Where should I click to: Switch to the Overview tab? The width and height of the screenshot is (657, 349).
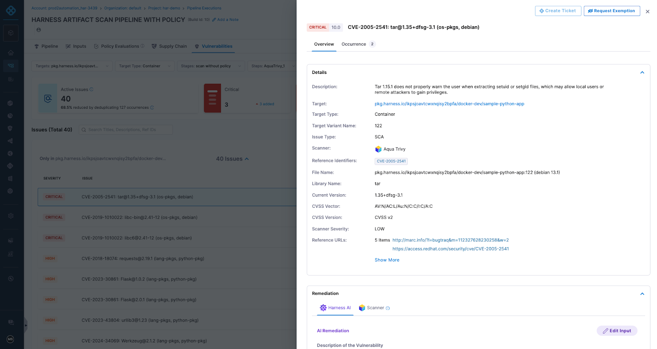pyautogui.click(x=324, y=44)
